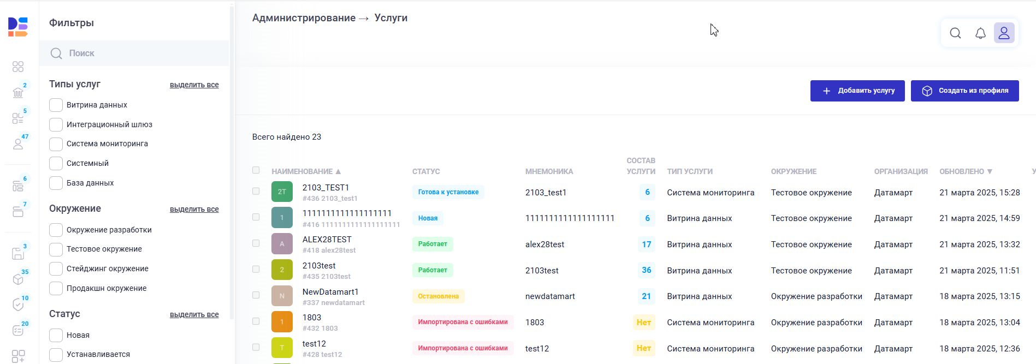Open the user profile icon in header
Viewport: 1036px width, 364px height.
click(x=1004, y=33)
